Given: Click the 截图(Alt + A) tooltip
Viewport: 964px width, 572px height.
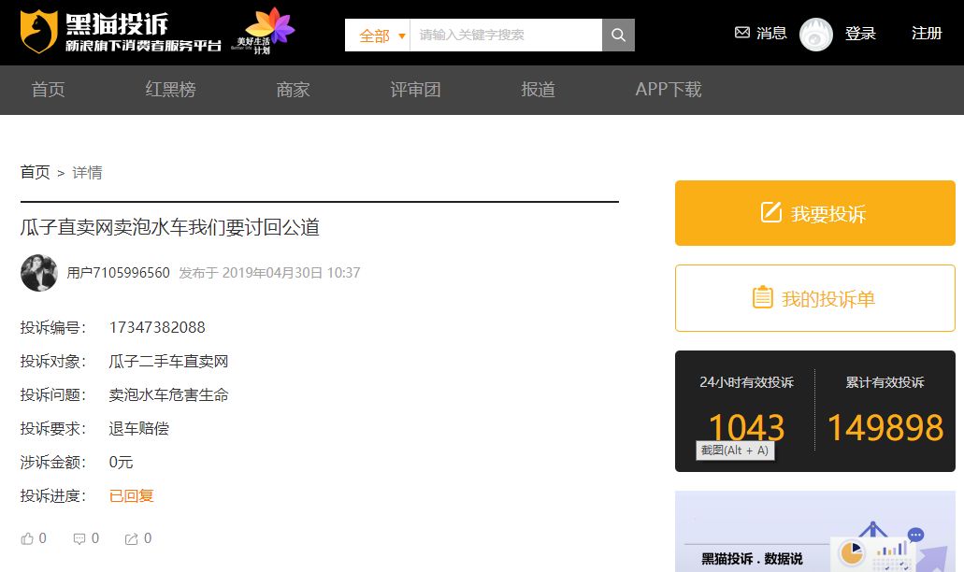Looking at the screenshot, I should [x=735, y=450].
